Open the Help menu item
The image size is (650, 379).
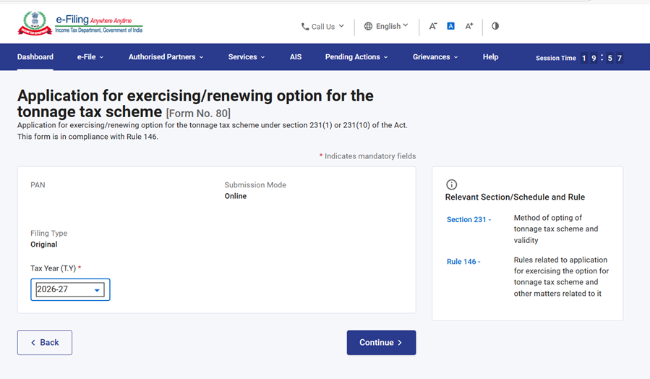click(x=490, y=57)
